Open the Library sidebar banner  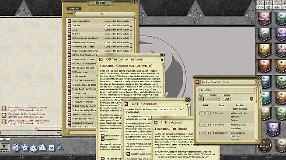coord(281,145)
